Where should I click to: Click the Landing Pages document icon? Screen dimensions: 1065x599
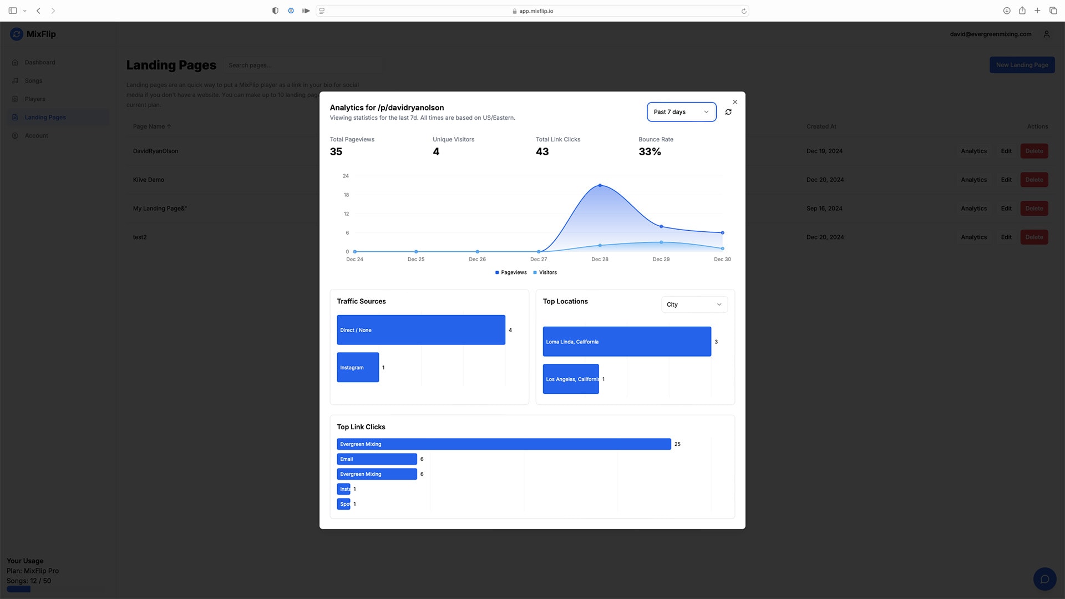[x=15, y=118]
